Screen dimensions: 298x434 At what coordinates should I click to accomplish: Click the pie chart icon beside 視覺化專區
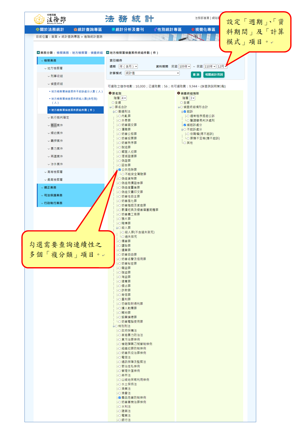(193, 30)
